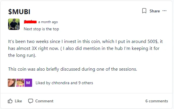Click the Share button
This screenshot has height=109, width=174.
155,11
